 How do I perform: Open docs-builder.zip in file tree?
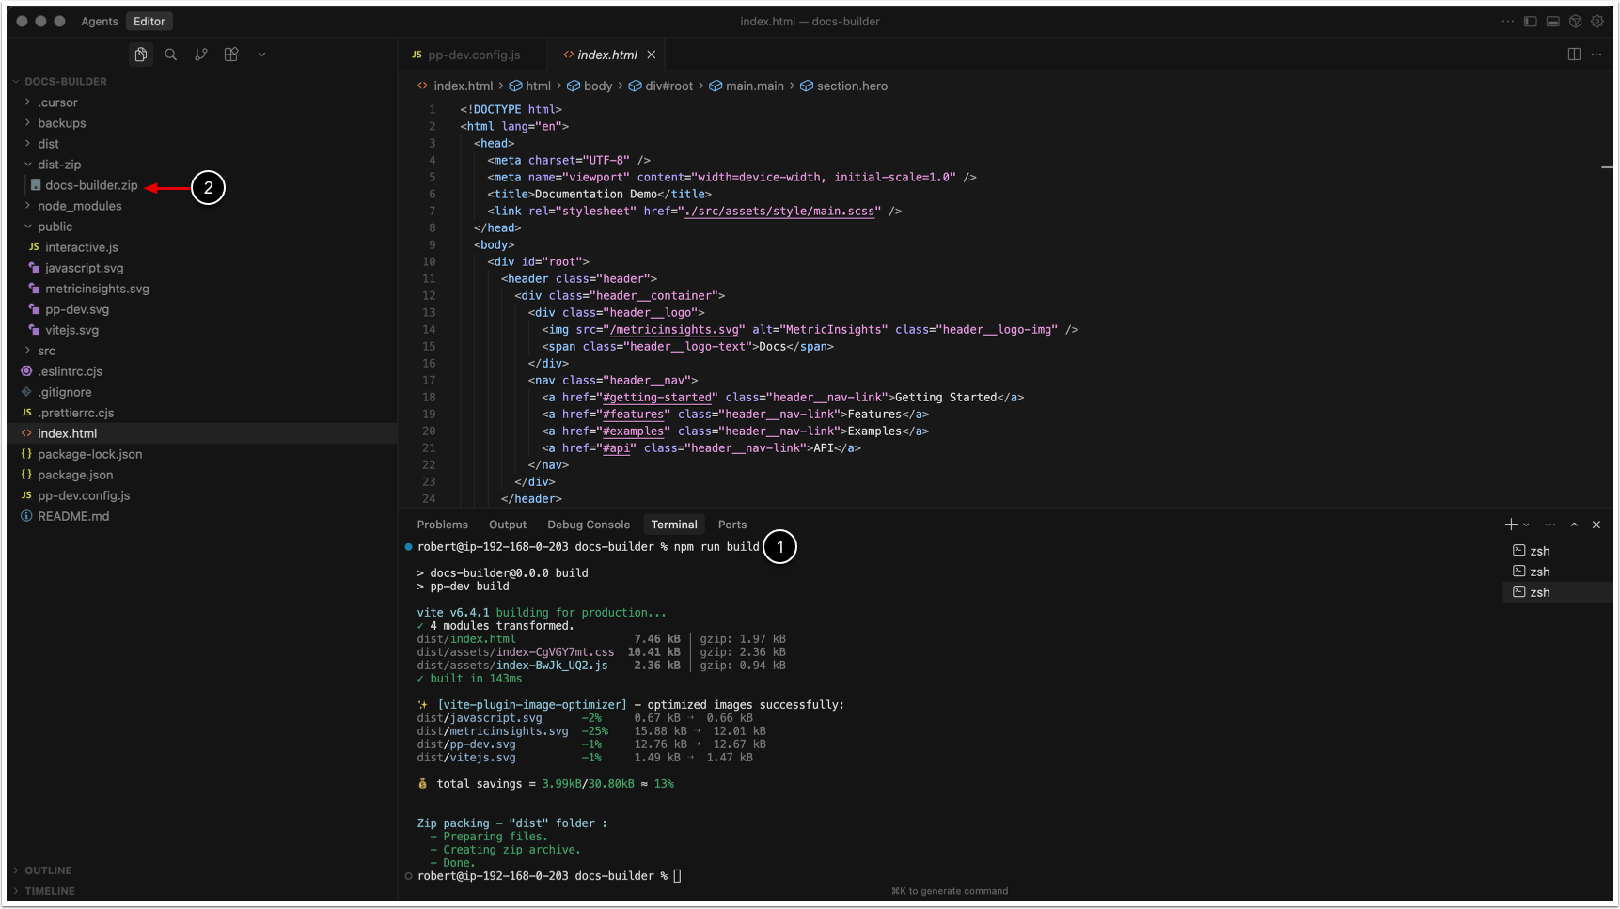(91, 185)
